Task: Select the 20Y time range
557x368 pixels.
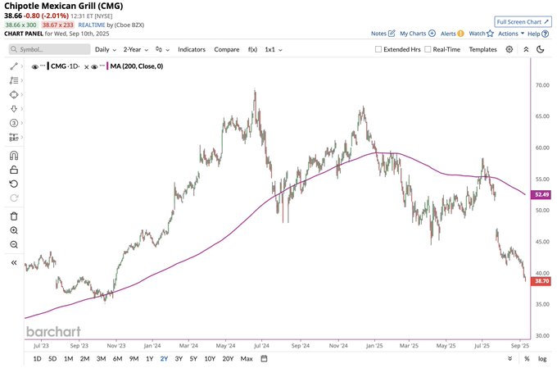Action: [x=228, y=358]
